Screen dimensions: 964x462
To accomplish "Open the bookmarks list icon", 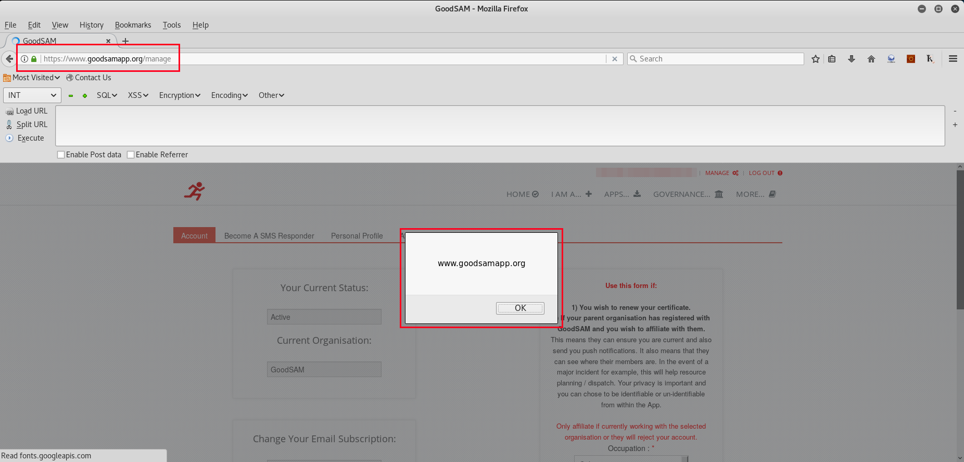I will (832, 59).
